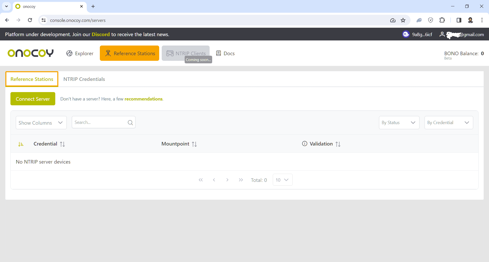The height and width of the screenshot is (262, 489).
Task: Open Chrome profile avatar
Action: pos(470,20)
